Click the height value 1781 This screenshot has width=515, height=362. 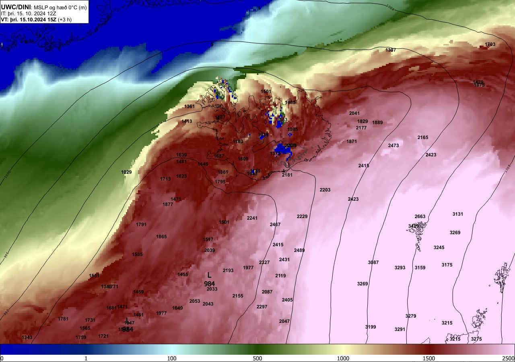pyautogui.click(x=63, y=319)
